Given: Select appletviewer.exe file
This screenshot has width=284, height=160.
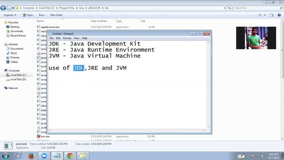Looking at the screenshot, I should point(50,27).
